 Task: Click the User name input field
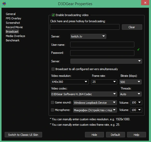[102, 44]
